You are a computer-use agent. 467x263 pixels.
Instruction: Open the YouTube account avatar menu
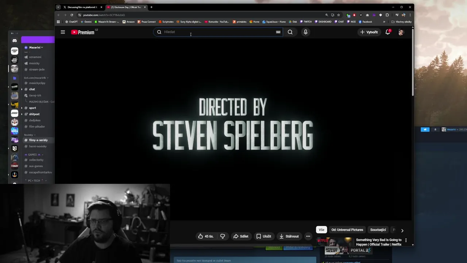click(401, 32)
